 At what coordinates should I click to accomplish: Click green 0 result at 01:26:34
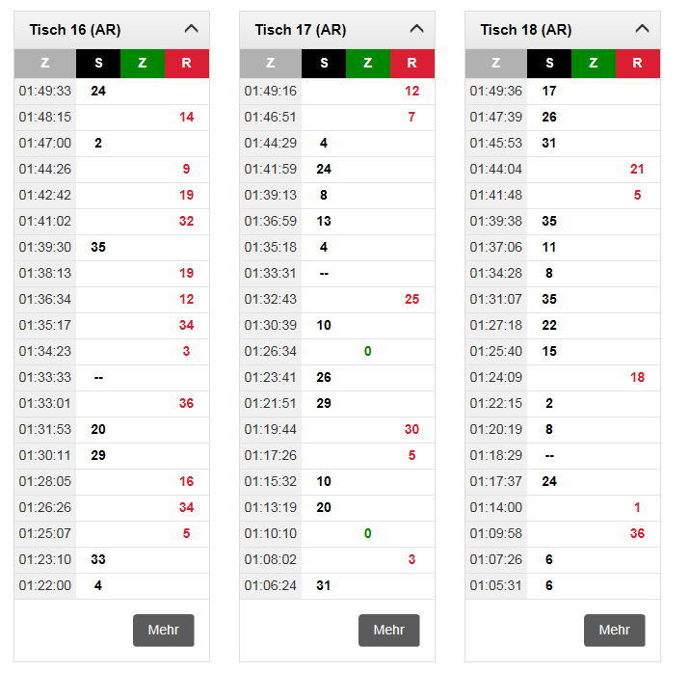(367, 352)
